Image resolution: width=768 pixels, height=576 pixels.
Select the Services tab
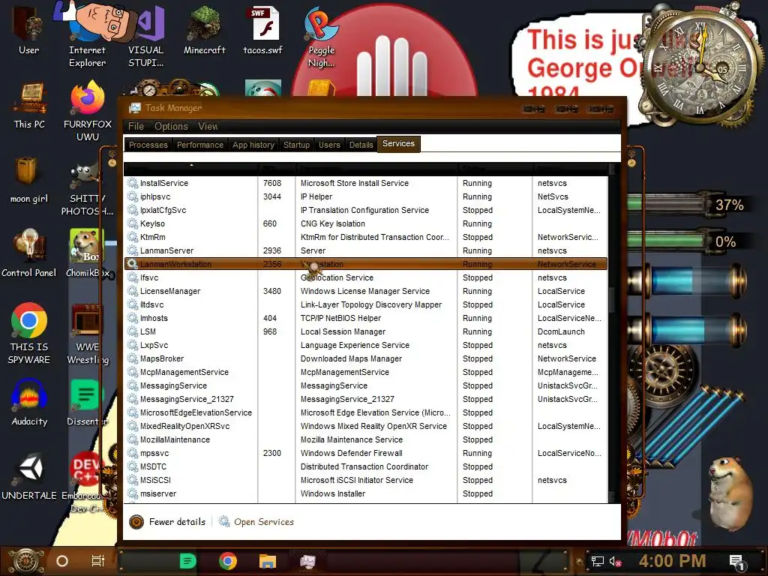point(398,143)
